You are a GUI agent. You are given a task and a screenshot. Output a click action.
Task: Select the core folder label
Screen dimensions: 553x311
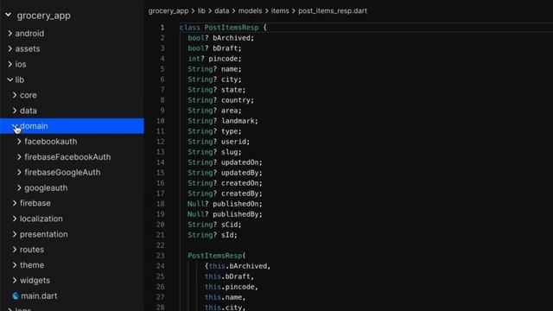coord(29,95)
